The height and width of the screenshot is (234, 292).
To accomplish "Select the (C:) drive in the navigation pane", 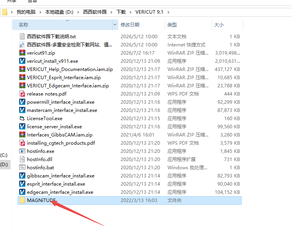I will pyautogui.click(x=4, y=155).
